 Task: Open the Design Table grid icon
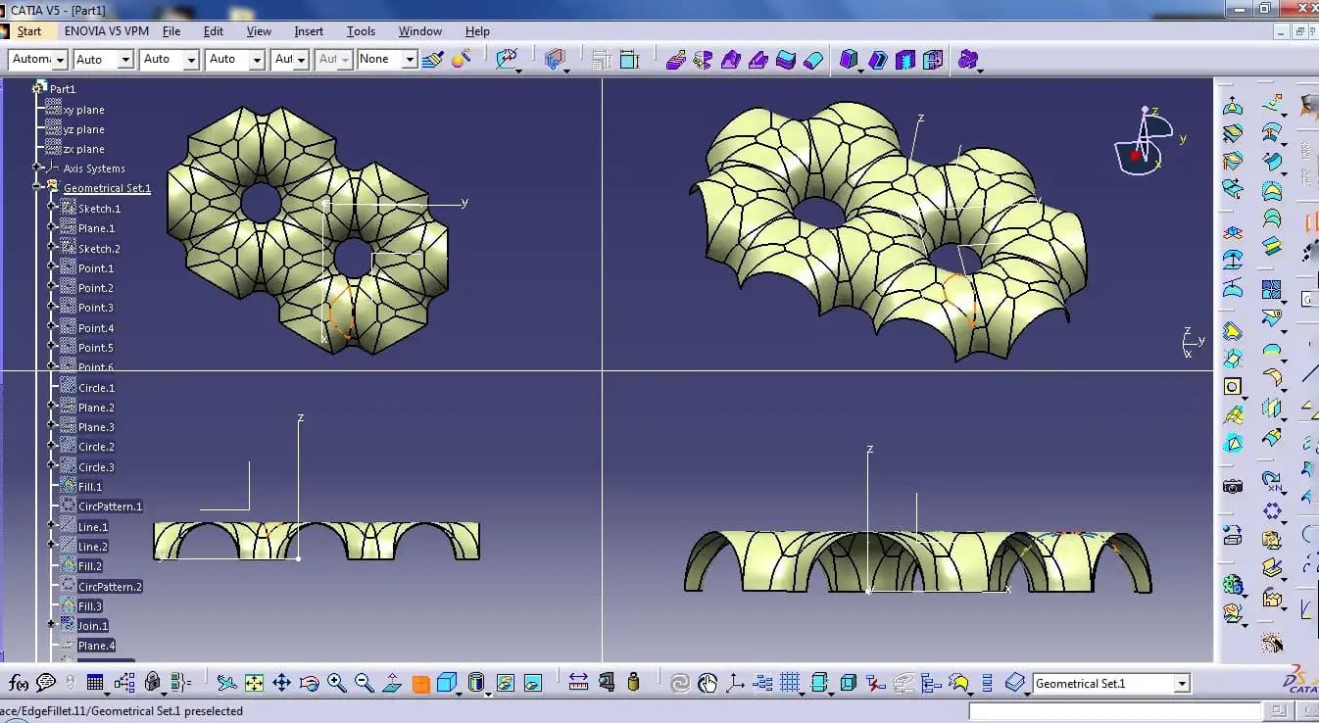pyautogui.click(x=95, y=683)
